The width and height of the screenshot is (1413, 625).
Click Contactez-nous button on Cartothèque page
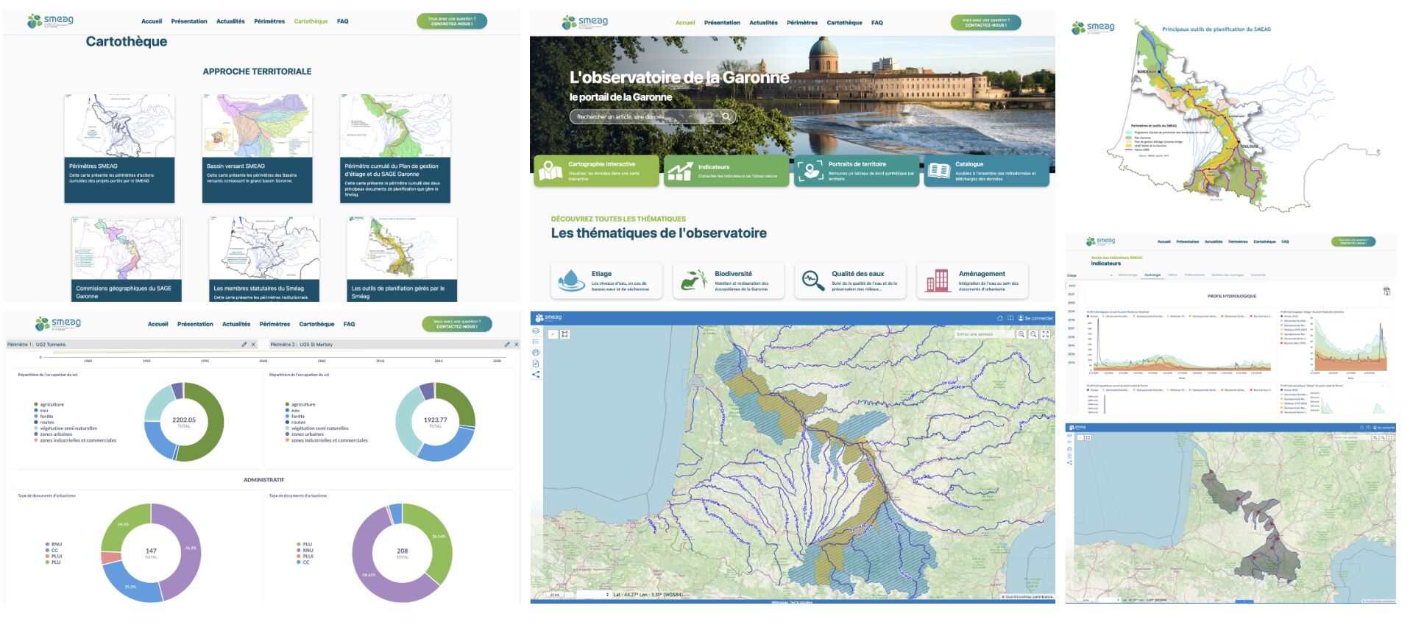point(452,21)
